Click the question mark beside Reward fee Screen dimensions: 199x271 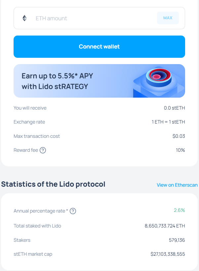43,150
